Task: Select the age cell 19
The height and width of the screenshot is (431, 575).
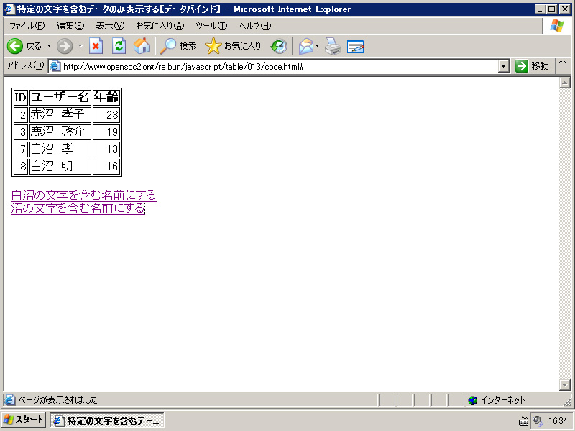Action: click(106, 131)
